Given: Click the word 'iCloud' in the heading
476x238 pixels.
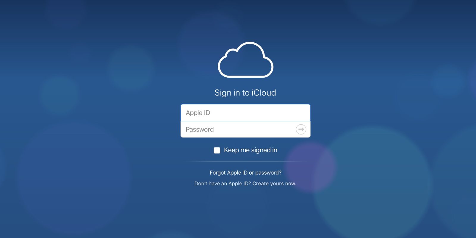Looking at the screenshot, I should [x=264, y=93].
